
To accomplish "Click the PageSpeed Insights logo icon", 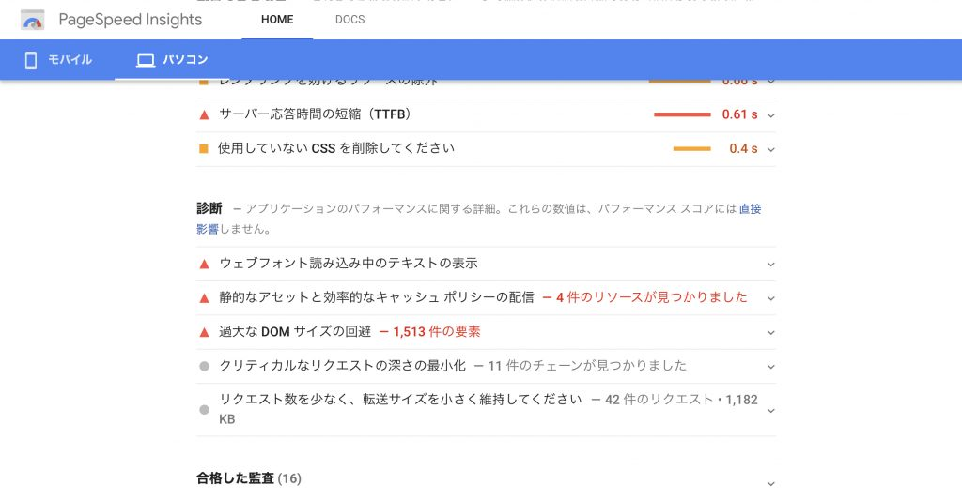I will [x=33, y=21].
